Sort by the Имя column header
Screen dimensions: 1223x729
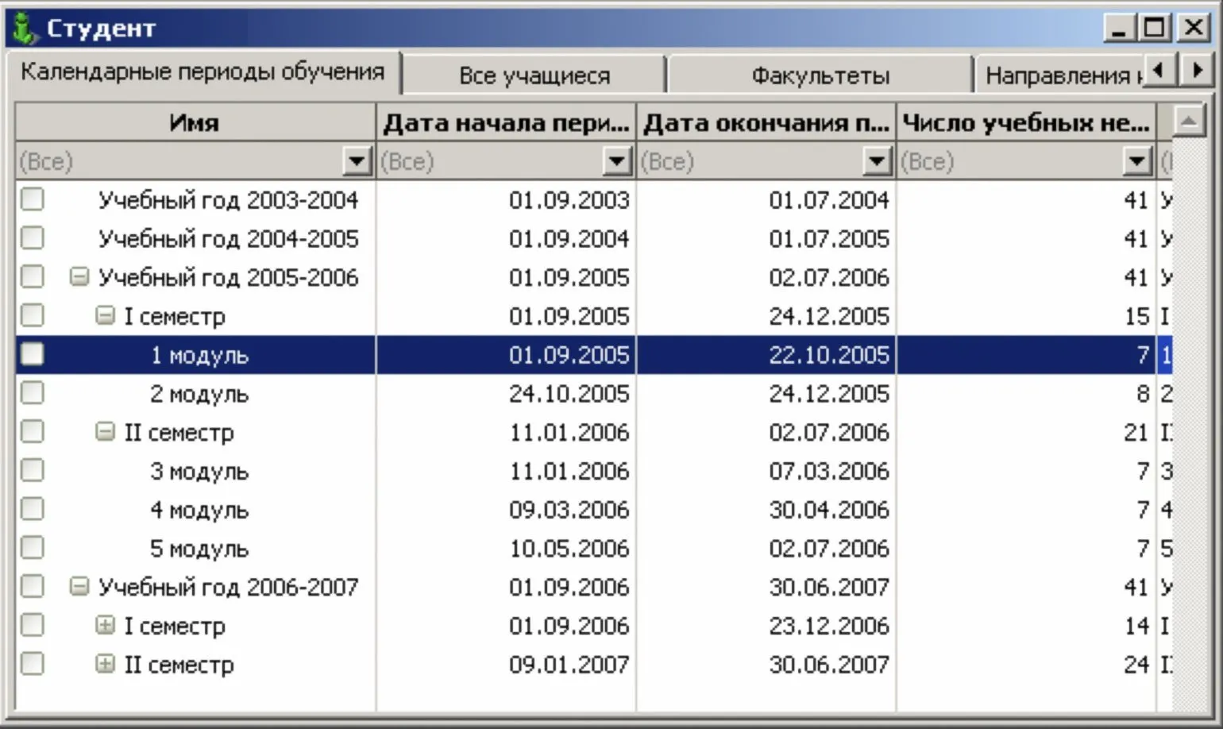click(x=195, y=122)
